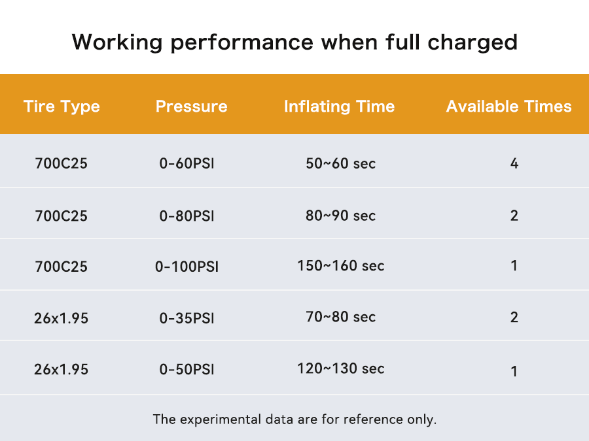Click the 0-80PSI pressure cell
Viewport: 589px width, 441px height.
coord(187,215)
